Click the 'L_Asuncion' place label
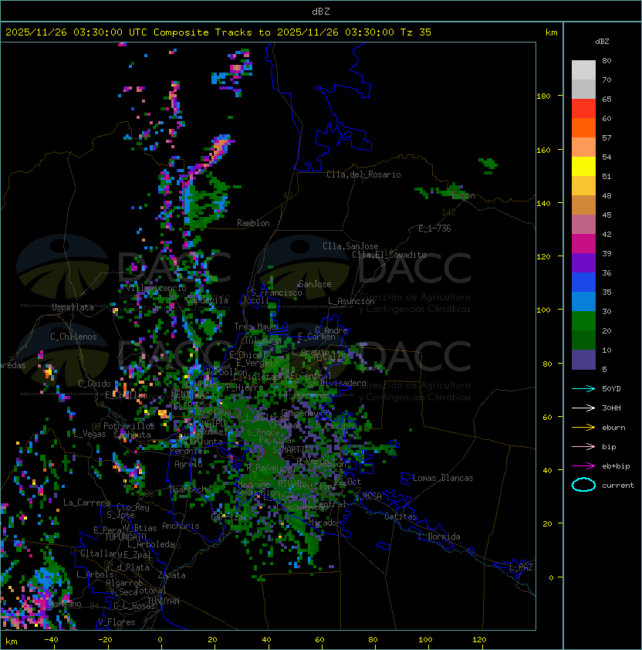Image resolution: width=642 pixels, height=650 pixels. click(x=351, y=301)
